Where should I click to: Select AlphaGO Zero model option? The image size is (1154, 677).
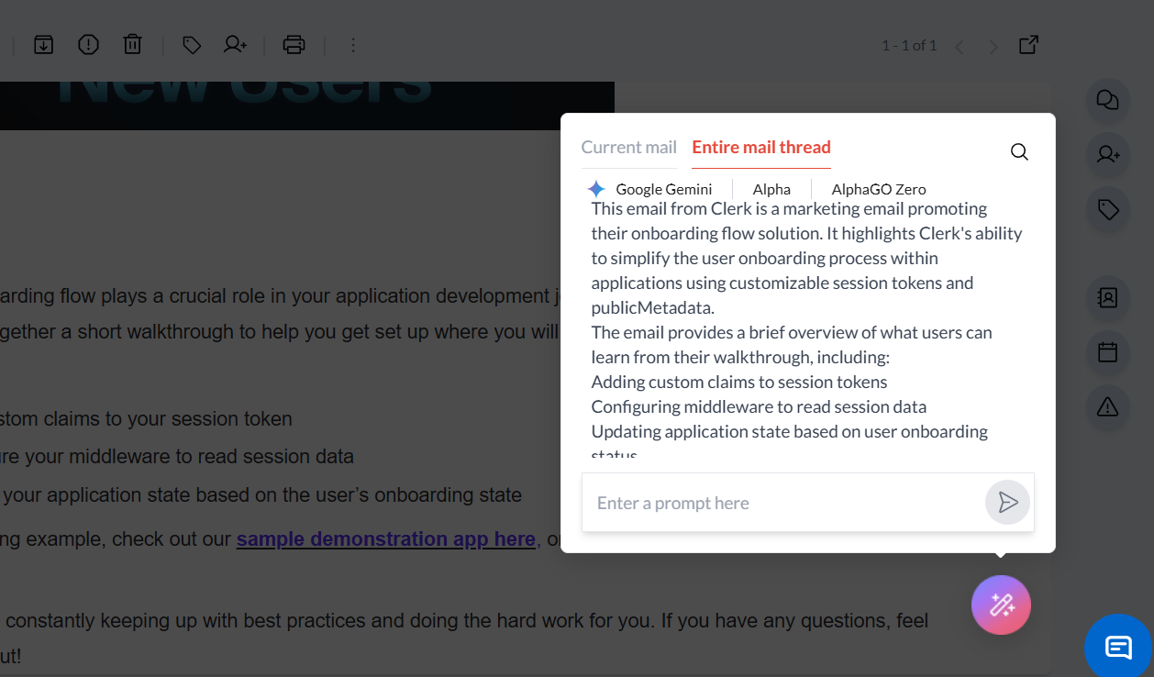point(878,189)
